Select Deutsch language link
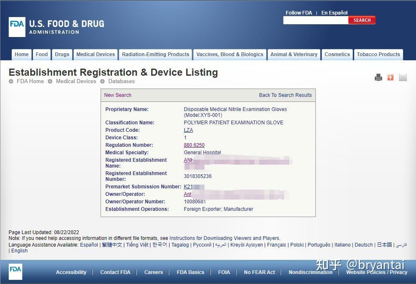The image size is (416, 284). click(364, 245)
